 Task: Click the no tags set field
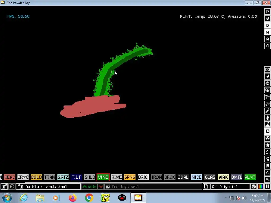(153, 186)
